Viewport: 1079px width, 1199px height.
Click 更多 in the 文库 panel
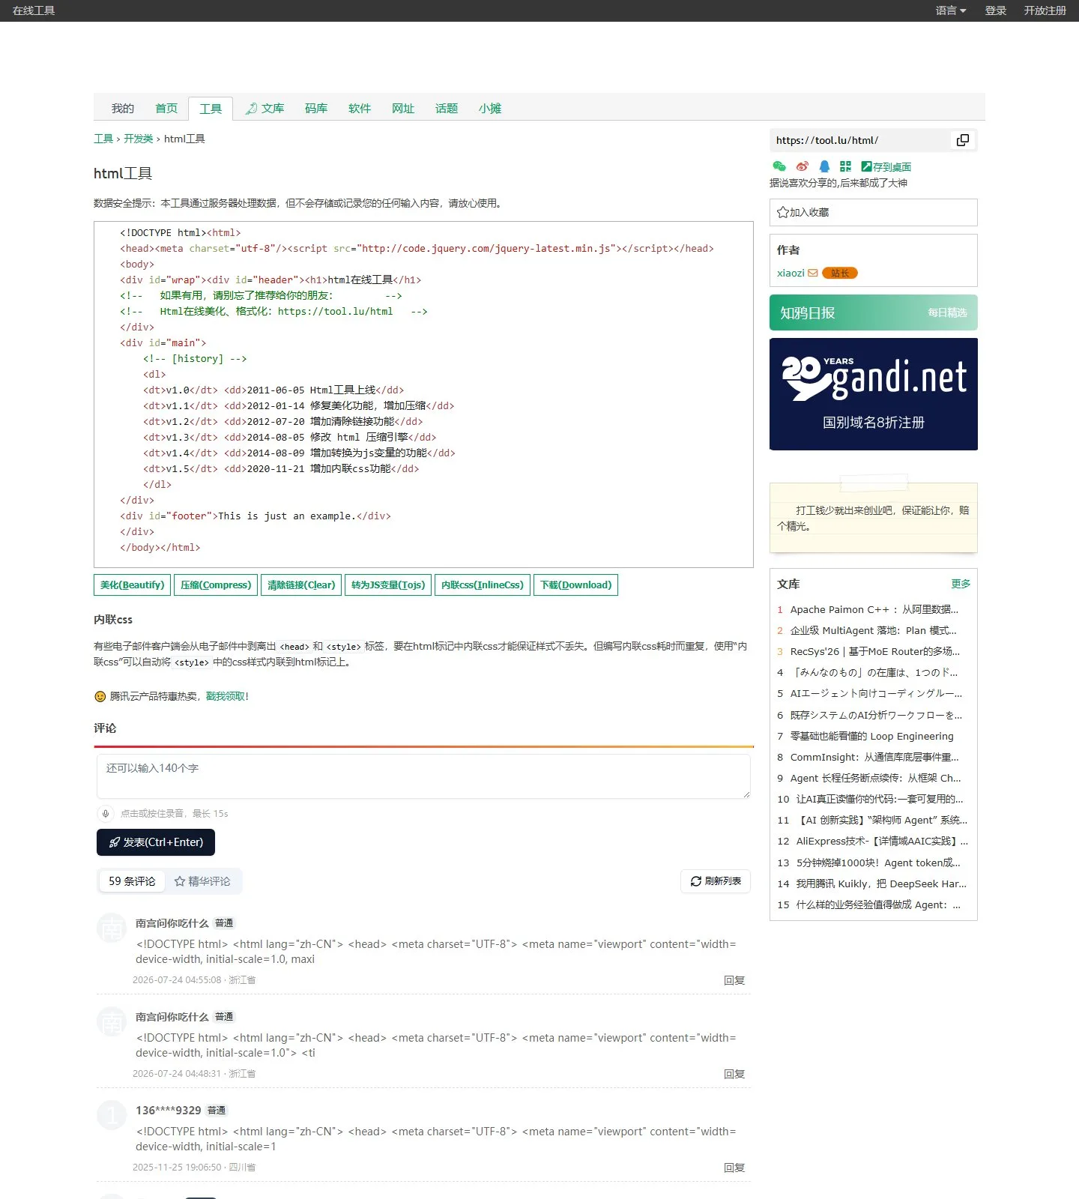[x=961, y=584]
